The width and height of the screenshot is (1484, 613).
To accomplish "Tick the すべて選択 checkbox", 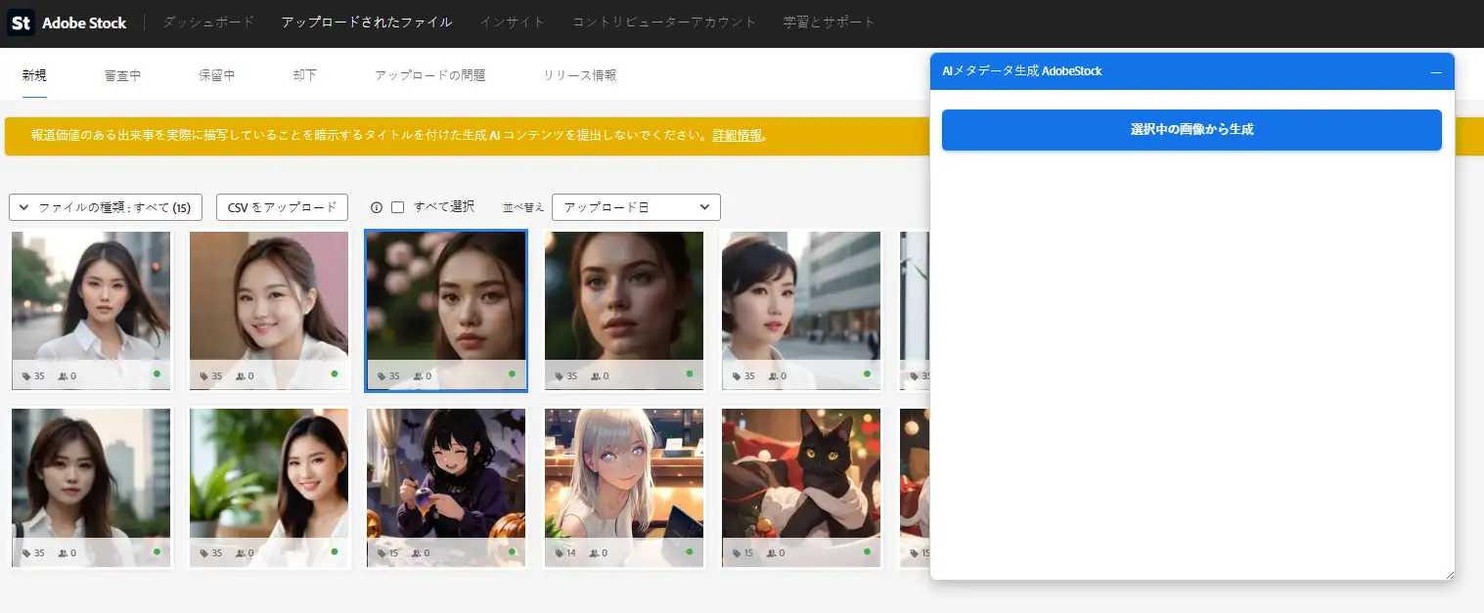I will pyautogui.click(x=397, y=207).
